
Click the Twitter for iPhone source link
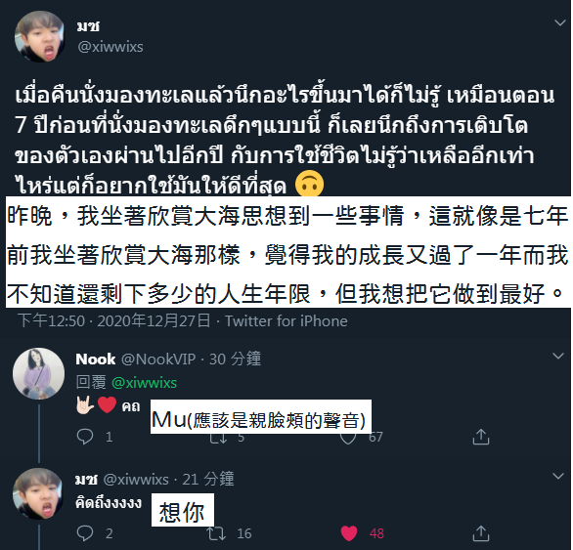(286, 321)
